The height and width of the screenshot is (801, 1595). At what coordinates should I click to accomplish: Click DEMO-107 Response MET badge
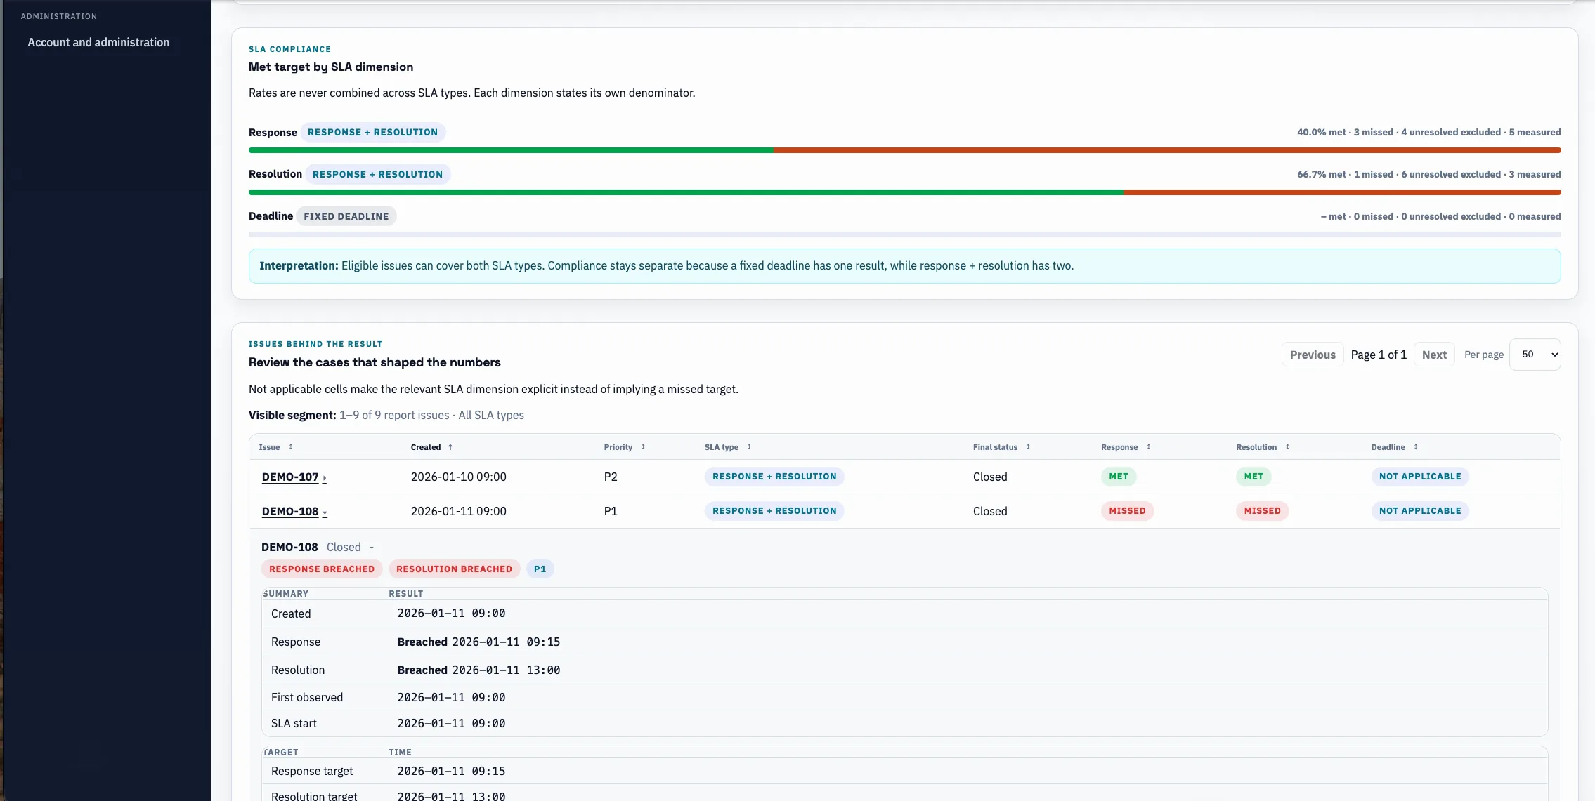[1119, 477]
